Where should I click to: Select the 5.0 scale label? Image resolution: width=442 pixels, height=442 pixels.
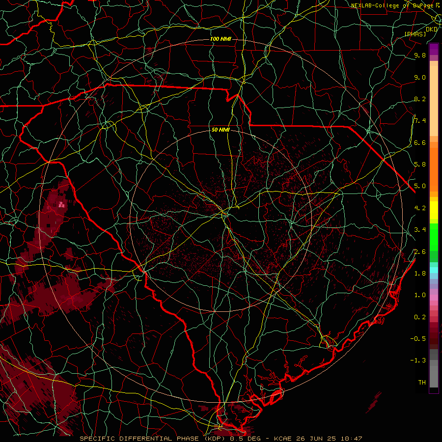[x=420, y=186]
